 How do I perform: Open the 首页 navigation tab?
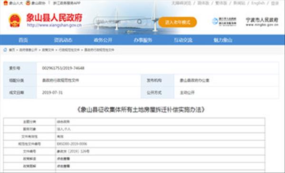pos(23,40)
